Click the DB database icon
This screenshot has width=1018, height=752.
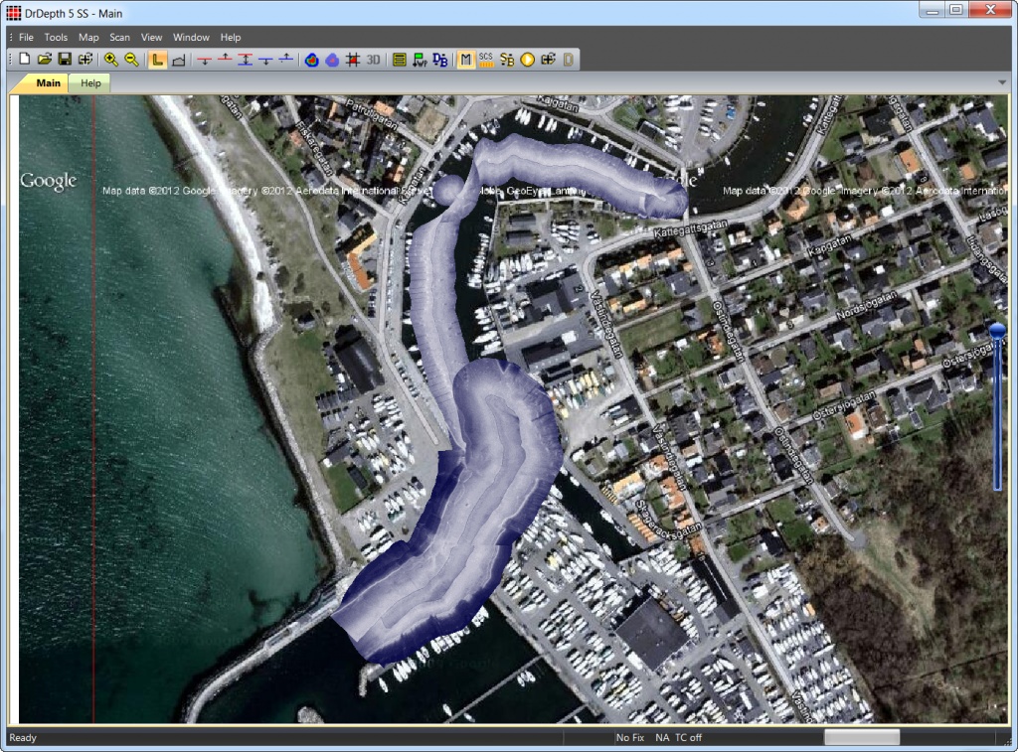tap(440, 60)
